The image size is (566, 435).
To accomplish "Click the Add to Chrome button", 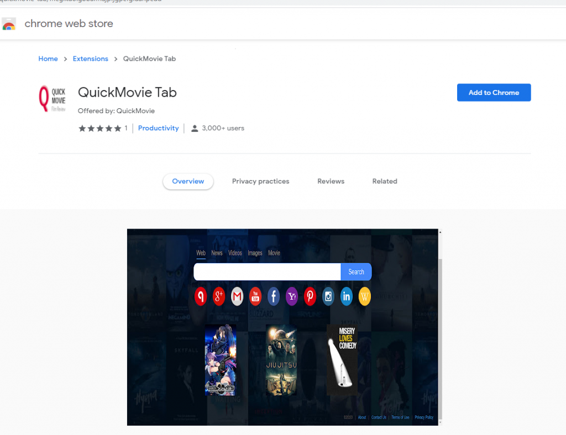I will point(494,93).
